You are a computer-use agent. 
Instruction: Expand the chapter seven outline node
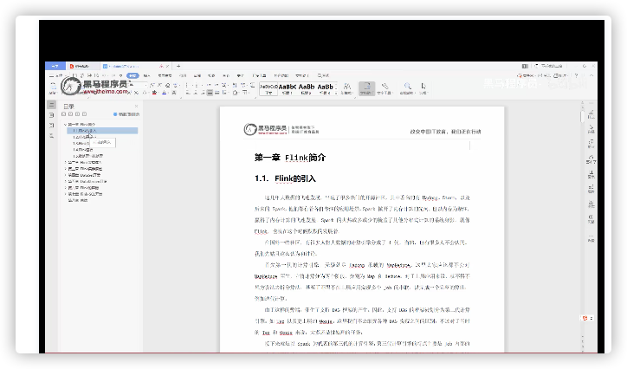pos(65,194)
